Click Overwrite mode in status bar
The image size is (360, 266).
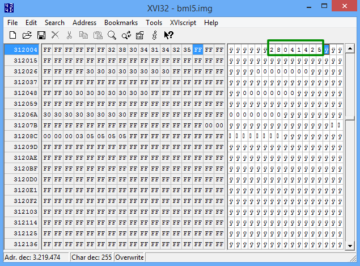point(129,258)
